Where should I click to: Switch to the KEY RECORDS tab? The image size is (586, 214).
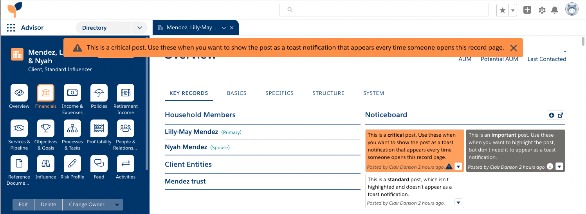point(189,93)
